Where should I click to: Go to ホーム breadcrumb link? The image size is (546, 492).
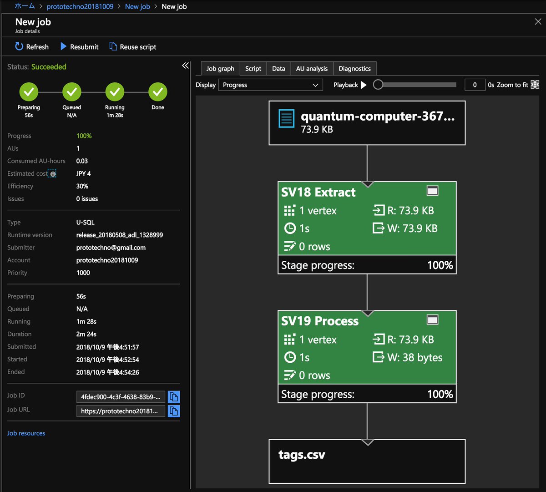[25, 6]
